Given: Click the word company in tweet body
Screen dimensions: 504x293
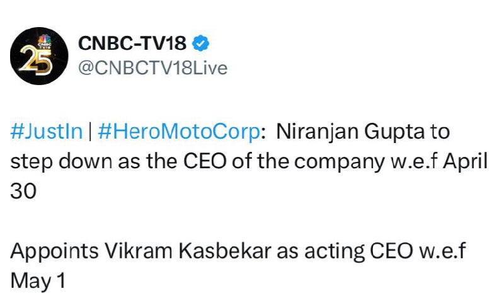Looking at the screenshot, I should click(x=340, y=161).
